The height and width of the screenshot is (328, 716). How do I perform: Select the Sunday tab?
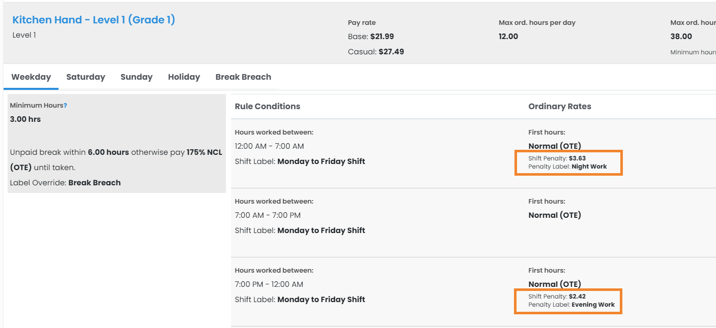coord(136,77)
